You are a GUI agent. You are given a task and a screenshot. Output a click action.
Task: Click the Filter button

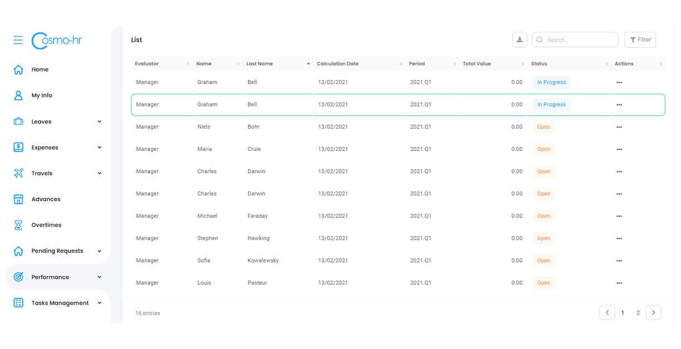[640, 40]
